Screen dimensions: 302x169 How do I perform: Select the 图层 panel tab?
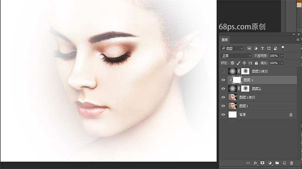225,40
